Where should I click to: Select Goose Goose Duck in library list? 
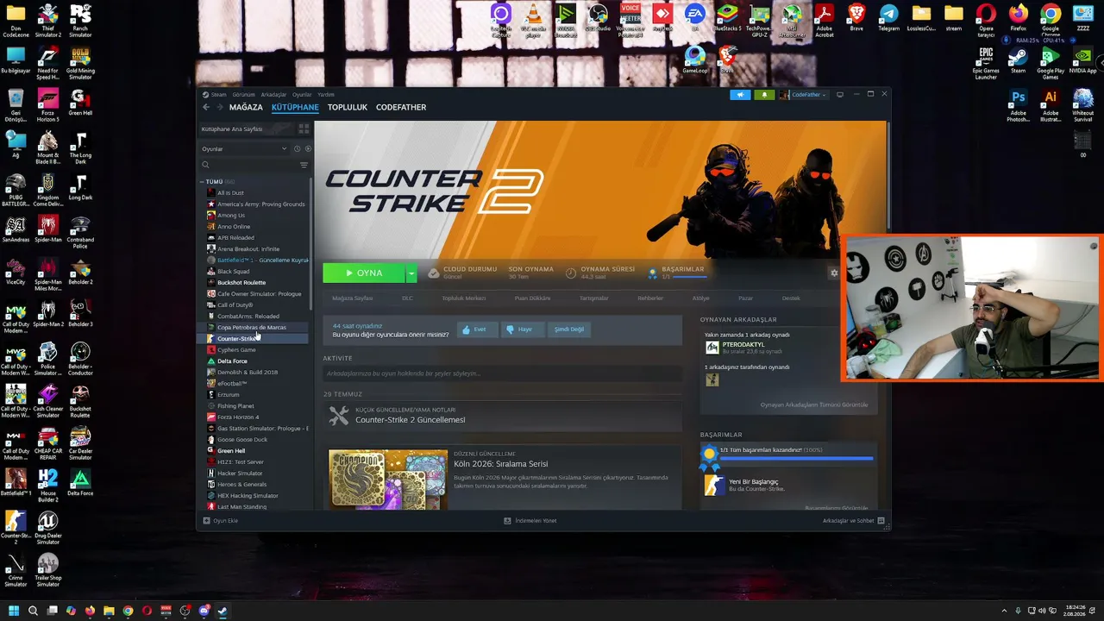[x=242, y=440]
